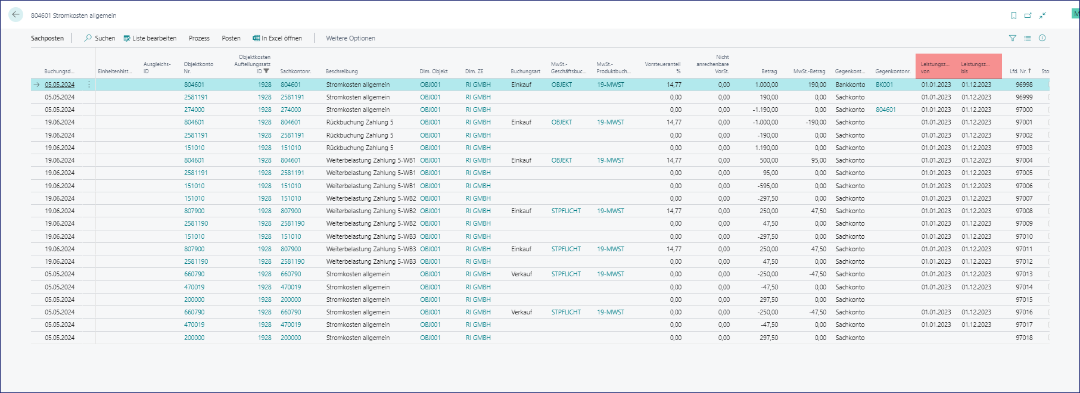Click the Suchen magnifier button
Image resolution: width=1080 pixels, height=393 pixels.
click(99, 38)
